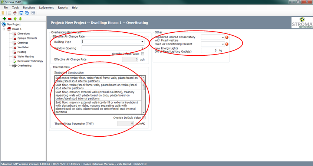Select New Project in the tree
Viewport: 313px width, 166px height.
click(x=14, y=25)
